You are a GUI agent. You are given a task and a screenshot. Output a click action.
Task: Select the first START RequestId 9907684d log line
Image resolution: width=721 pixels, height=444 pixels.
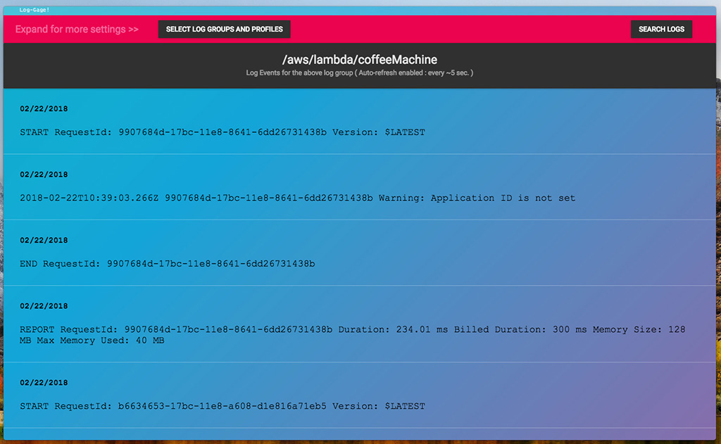(222, 132)
